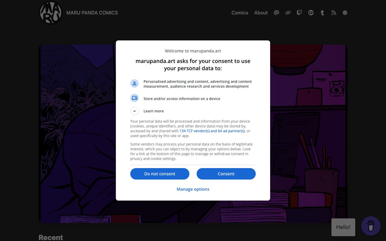Click the chain link icon
This screenshot has height=241, width=386.
pyautogui.click(x=288, y=13)
